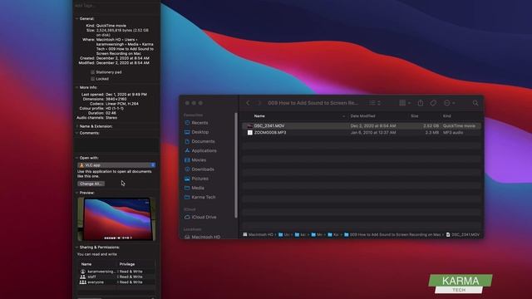
Task: Collapse the Sharing & Permissions section
Action: [x=76, y=248]
